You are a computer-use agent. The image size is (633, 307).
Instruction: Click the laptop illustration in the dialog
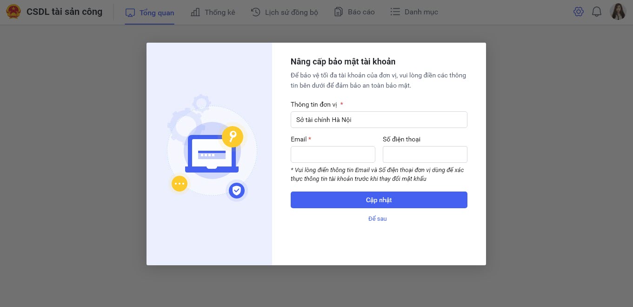tap(212, 154)
